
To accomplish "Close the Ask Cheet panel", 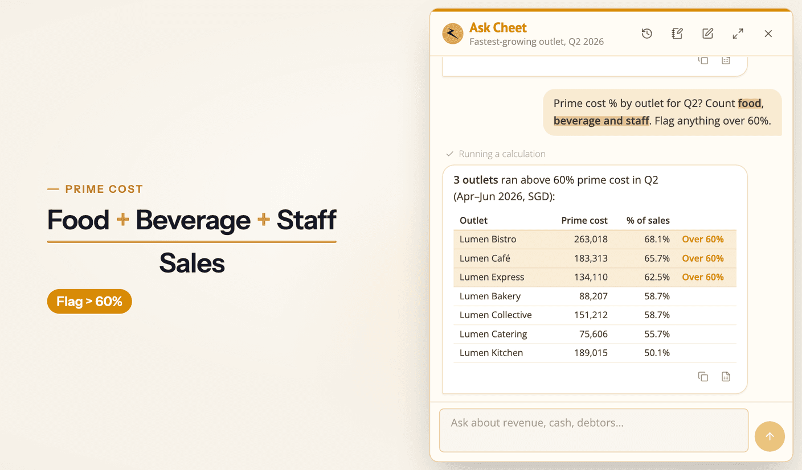I will 768,34.
